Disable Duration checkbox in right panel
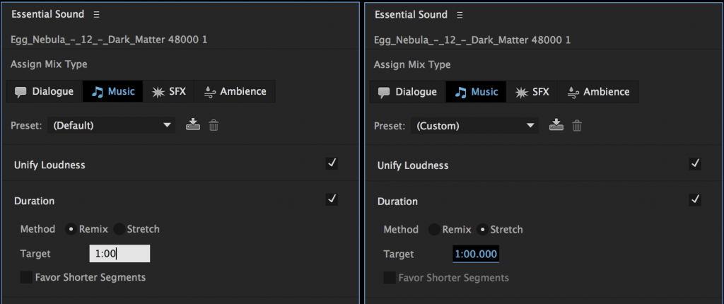Screen dimensions: 724x304 695,200
